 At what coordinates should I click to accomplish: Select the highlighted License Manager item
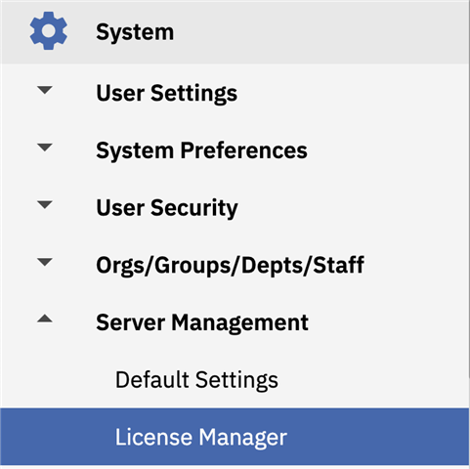(235, 437)
